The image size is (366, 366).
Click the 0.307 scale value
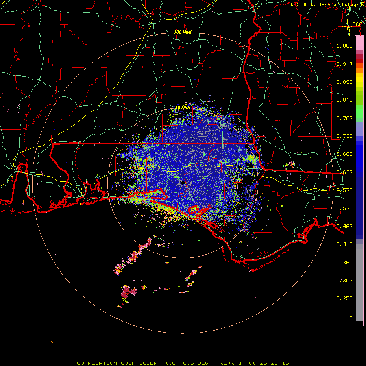(344, 280)
